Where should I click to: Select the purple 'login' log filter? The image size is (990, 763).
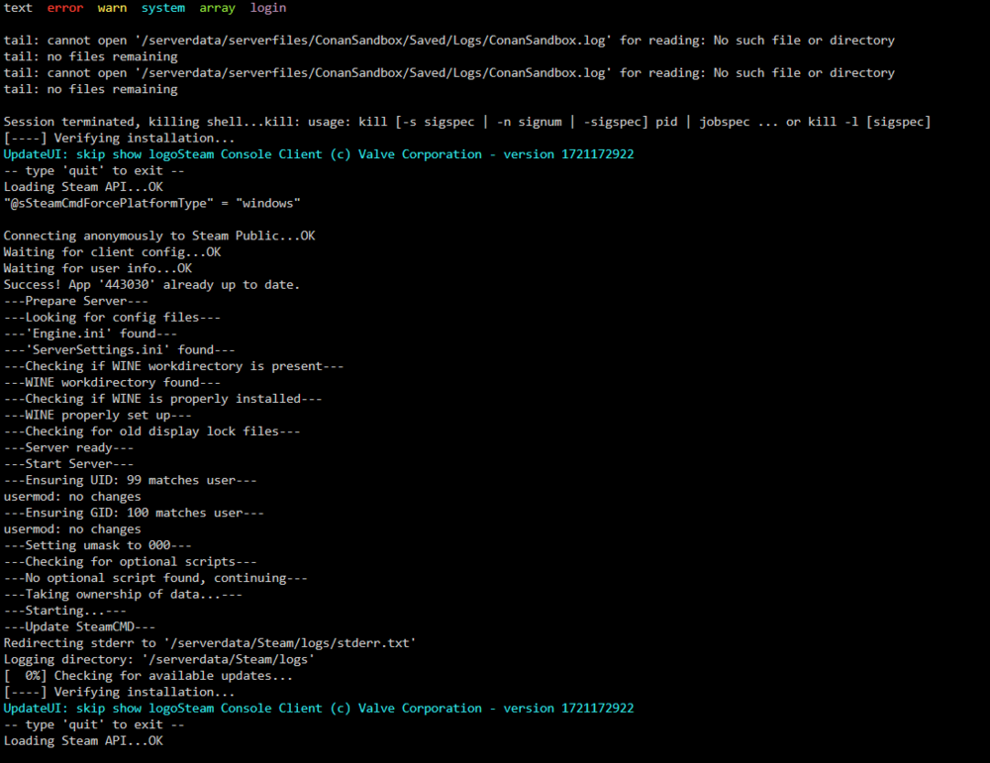coord(268,8)
